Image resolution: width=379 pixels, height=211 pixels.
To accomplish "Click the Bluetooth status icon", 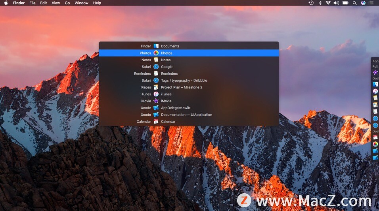I will coord(320,3).
